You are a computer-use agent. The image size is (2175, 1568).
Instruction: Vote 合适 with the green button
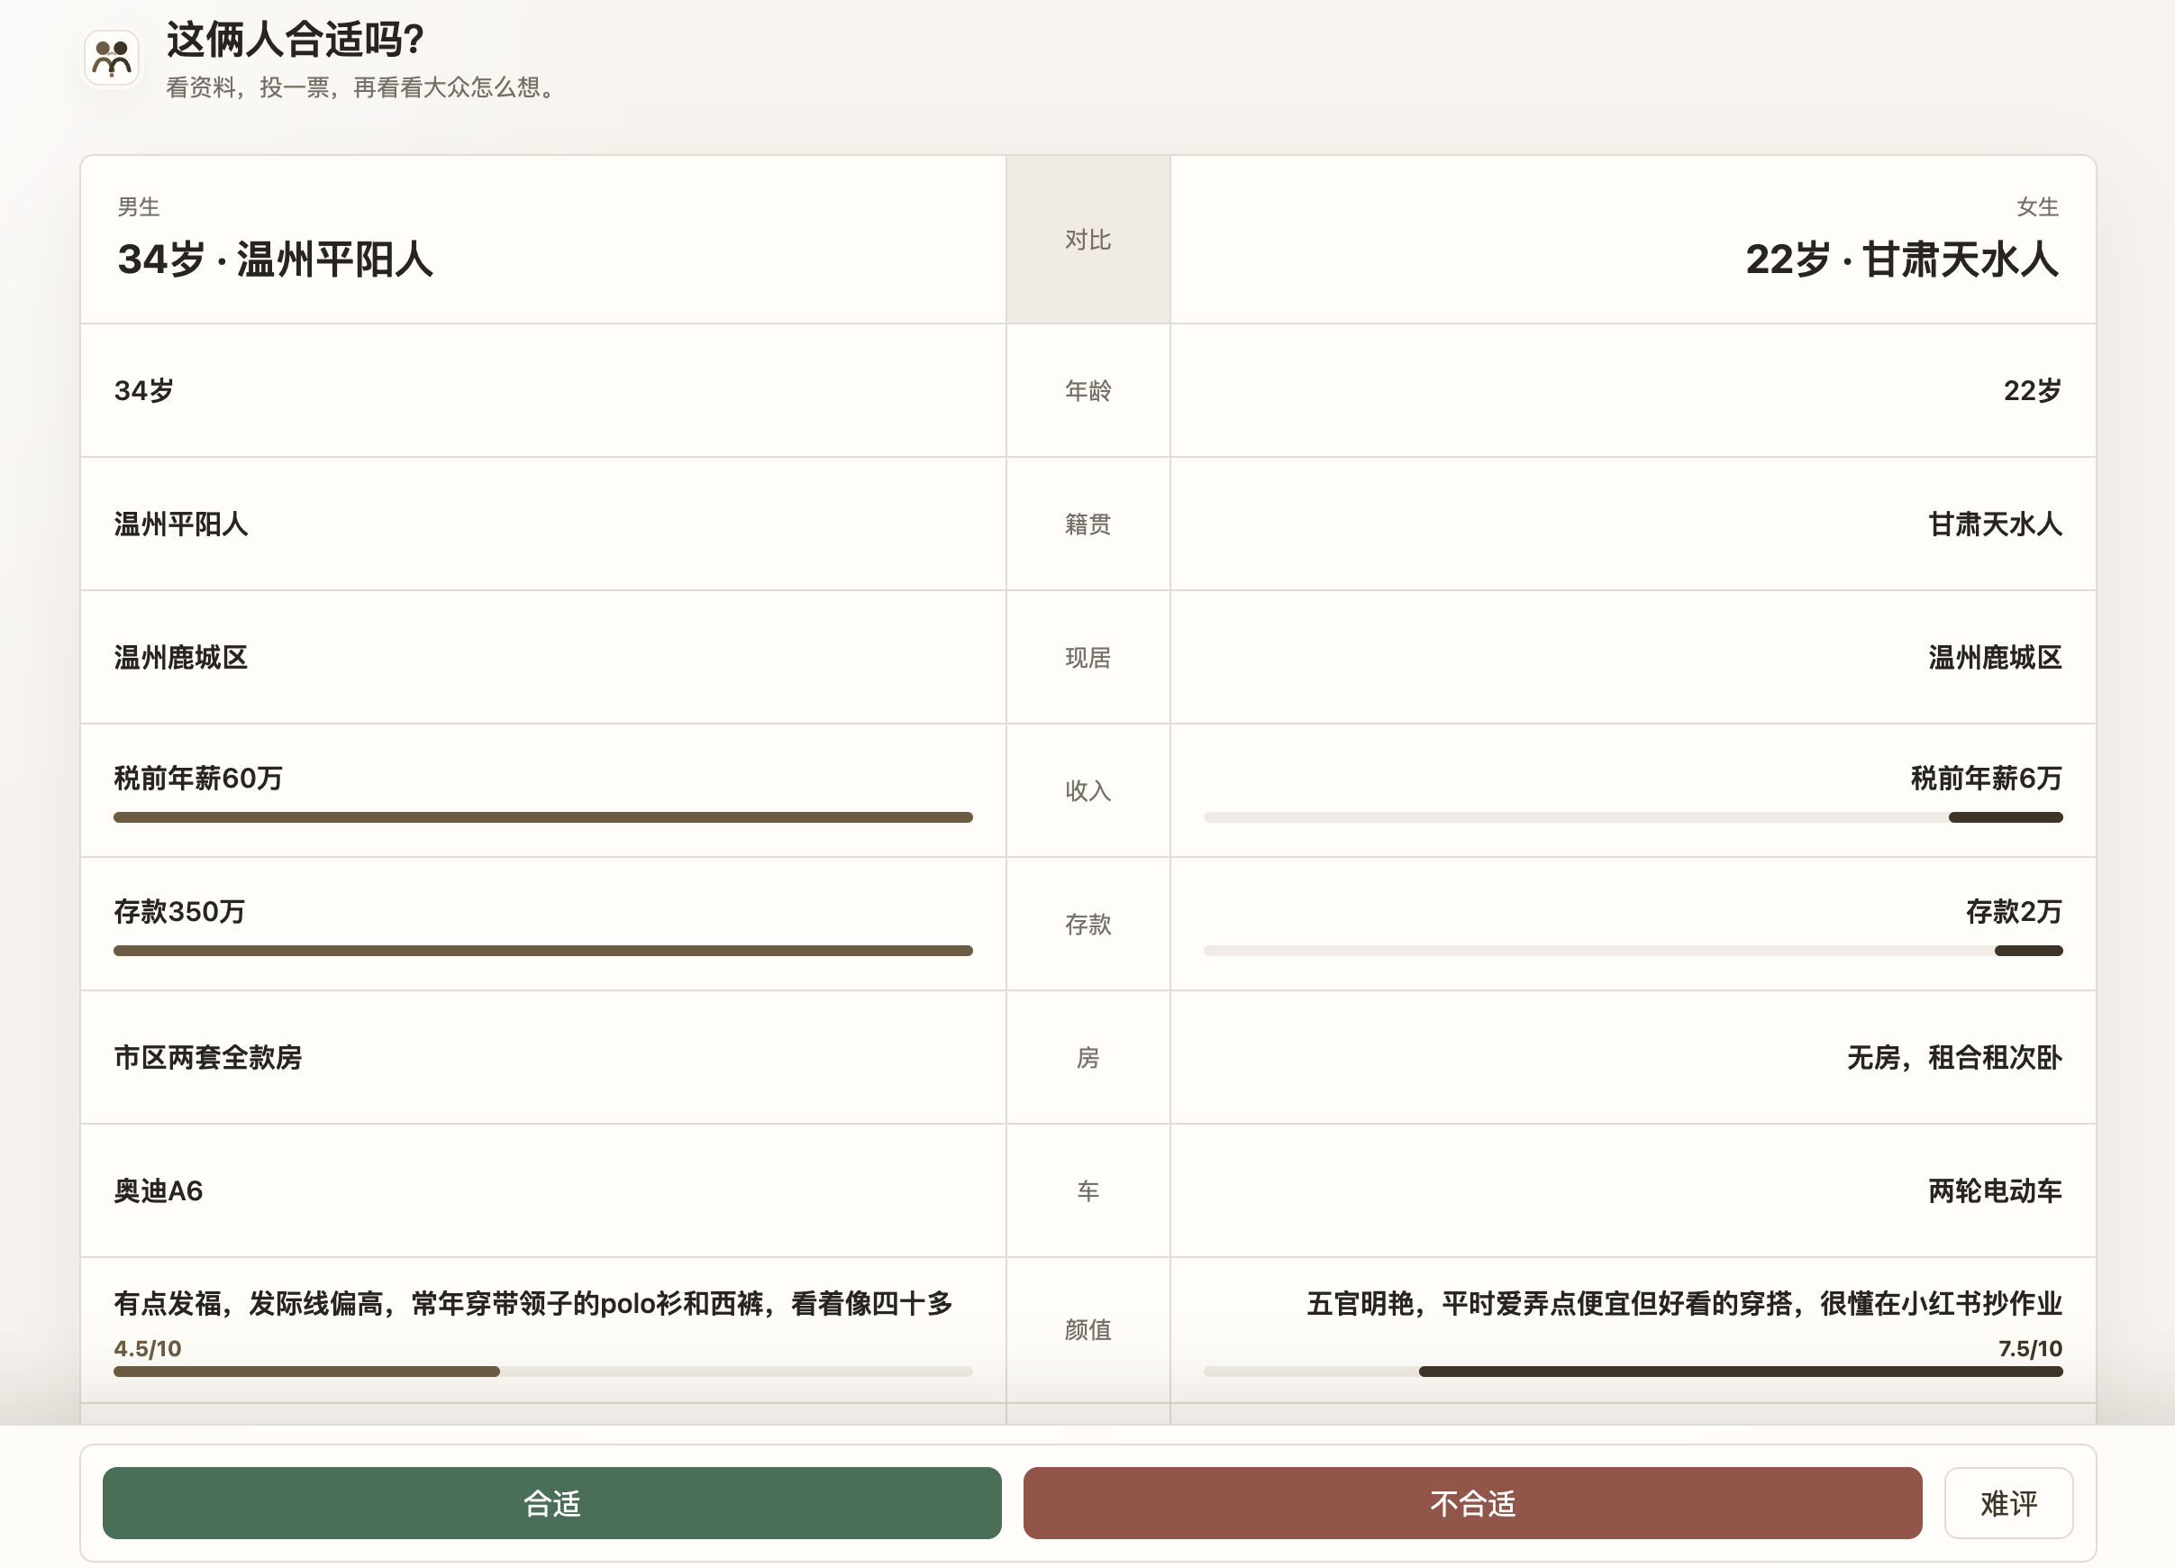click(x=551, y=1503)
